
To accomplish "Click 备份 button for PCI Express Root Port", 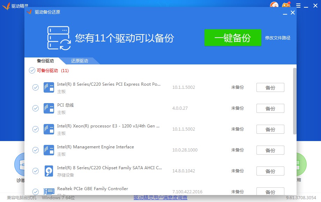I will tap(270, 87).
